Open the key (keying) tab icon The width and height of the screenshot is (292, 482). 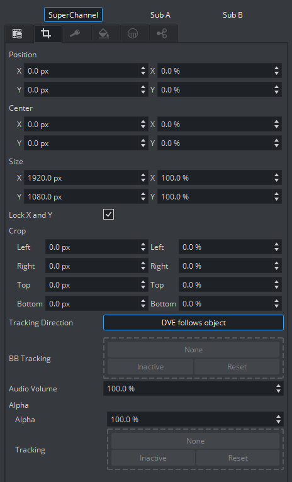(x=75, y=33)
